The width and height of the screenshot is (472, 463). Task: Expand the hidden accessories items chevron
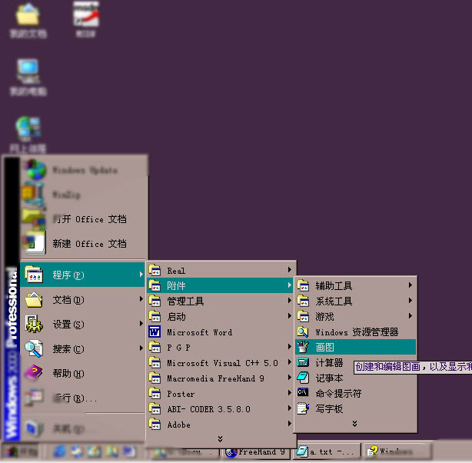(x=354, y=423)
